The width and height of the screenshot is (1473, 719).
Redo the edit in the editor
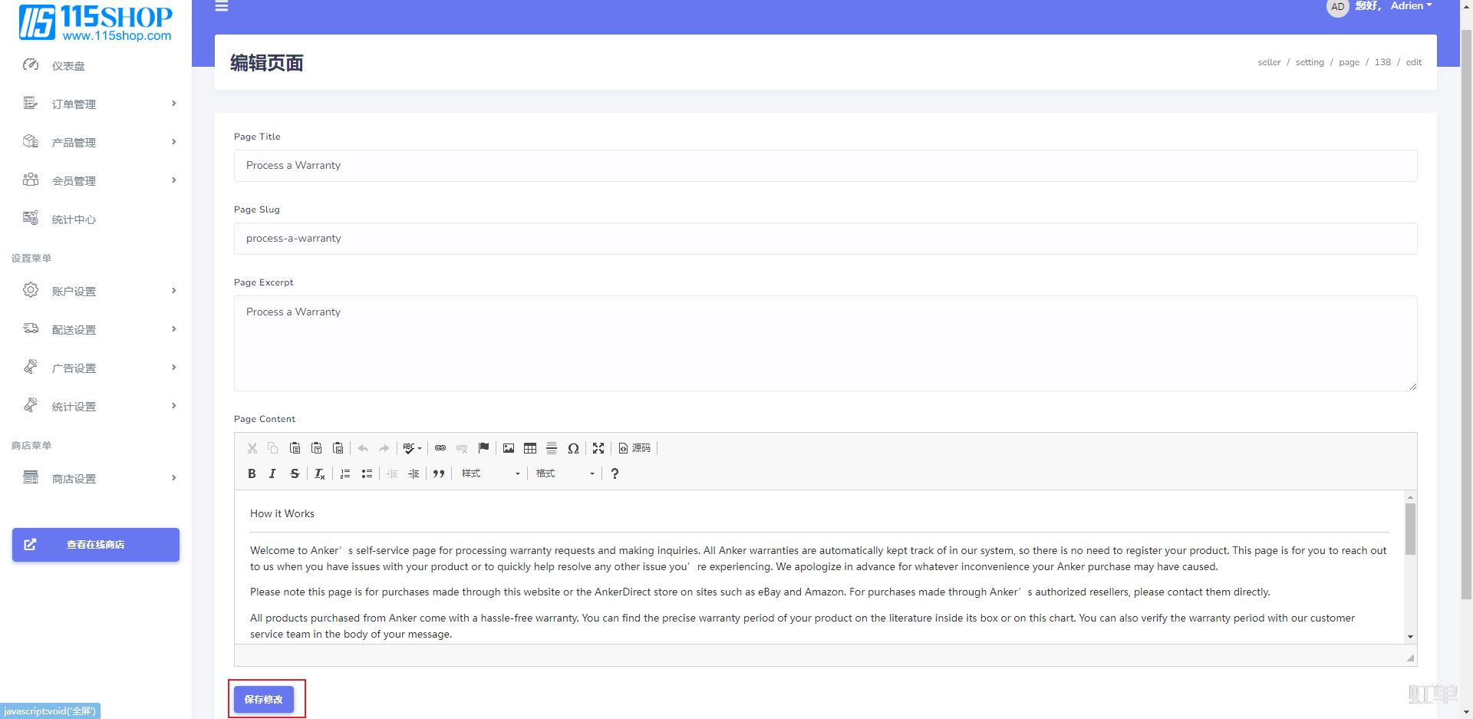(384, 448)
